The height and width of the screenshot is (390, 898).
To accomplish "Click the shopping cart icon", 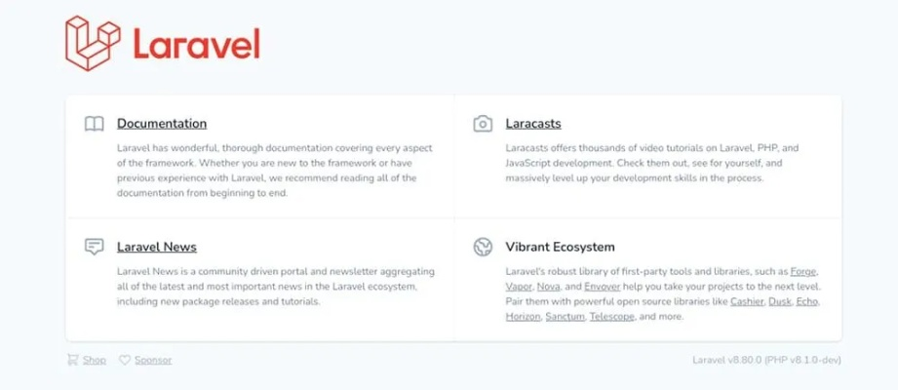I will (x=72, y=360).
